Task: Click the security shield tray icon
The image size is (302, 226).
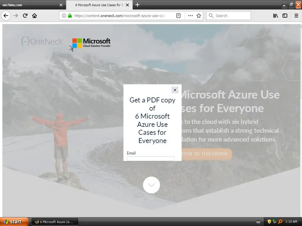Action: 269,222
